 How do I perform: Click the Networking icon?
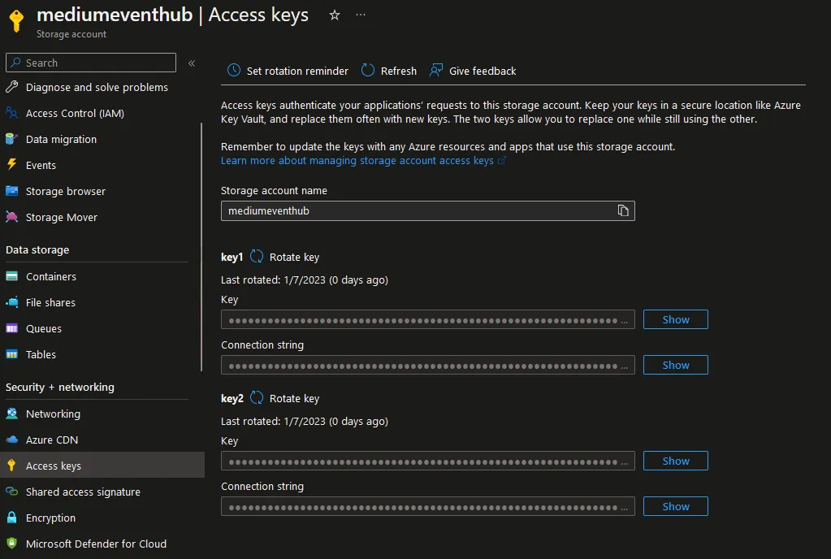[11, 414]
